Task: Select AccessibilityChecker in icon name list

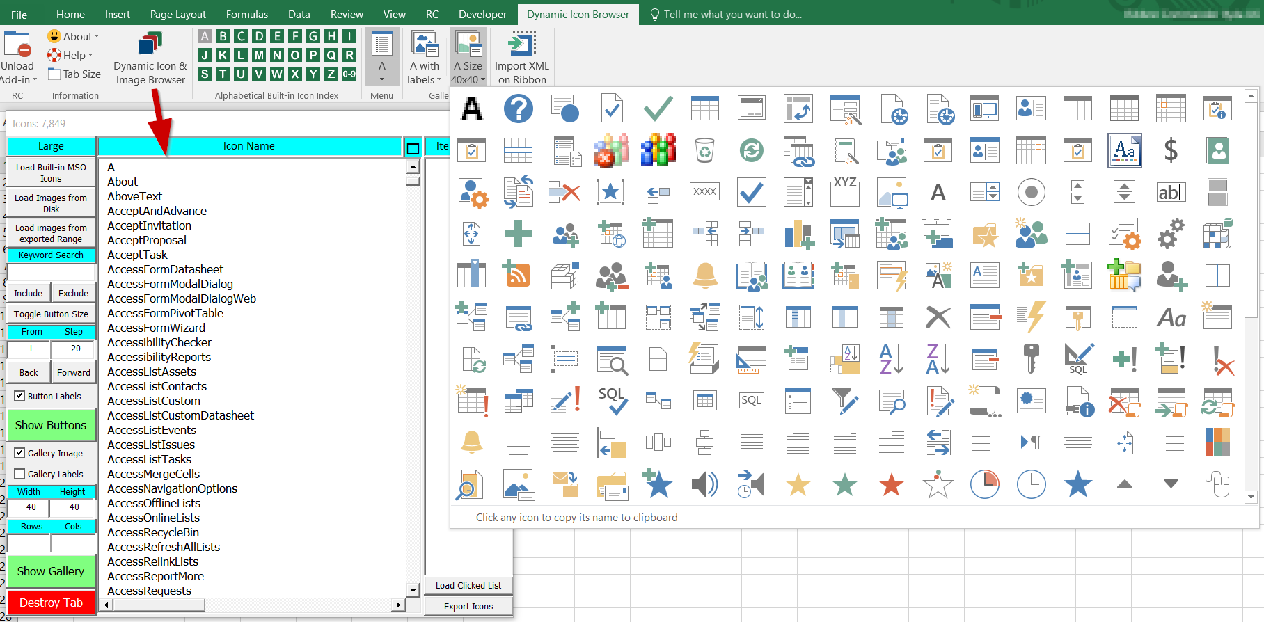Action: pos(159,342)
